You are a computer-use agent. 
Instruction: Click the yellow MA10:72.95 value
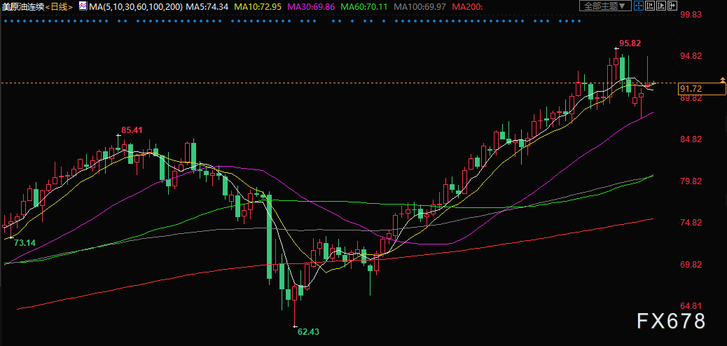pos(258,6)
